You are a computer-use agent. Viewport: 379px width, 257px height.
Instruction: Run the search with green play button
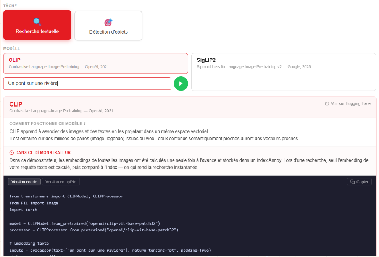[181, 84]
